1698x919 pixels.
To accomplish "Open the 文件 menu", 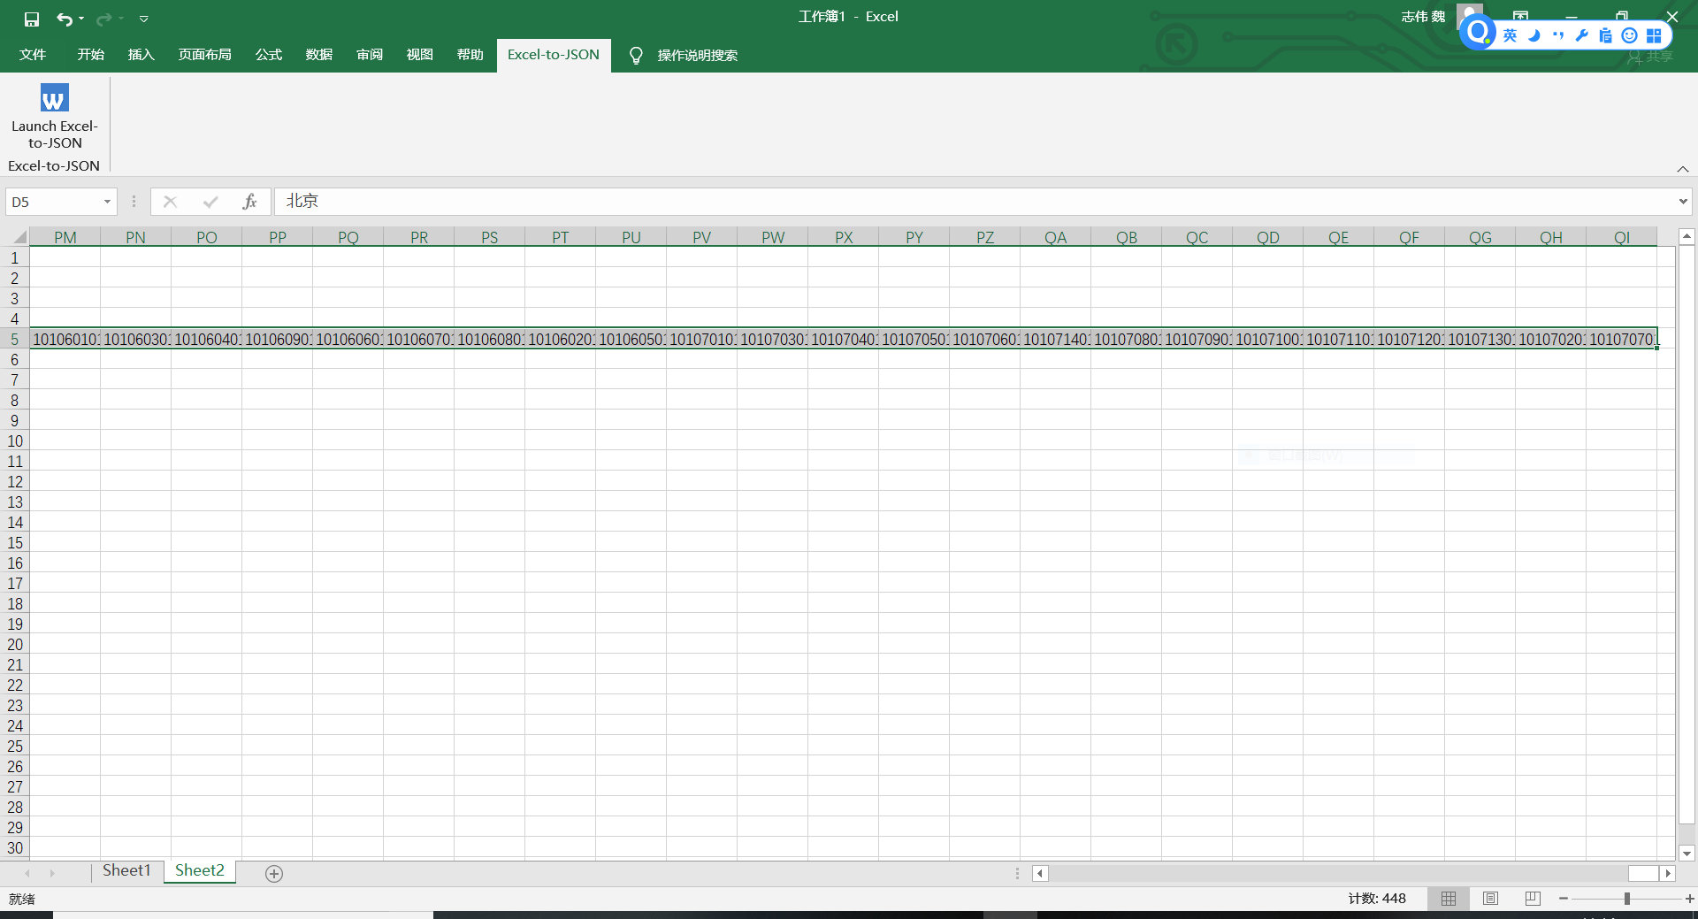I will [33, 55].
